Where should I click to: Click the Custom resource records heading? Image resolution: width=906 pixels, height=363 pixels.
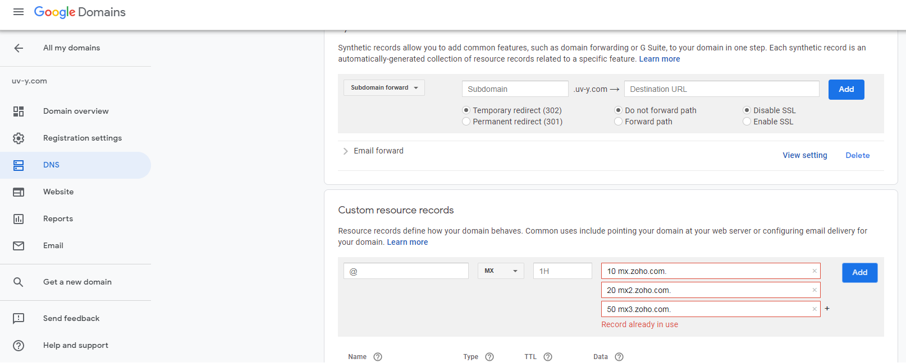click(396, 211)
